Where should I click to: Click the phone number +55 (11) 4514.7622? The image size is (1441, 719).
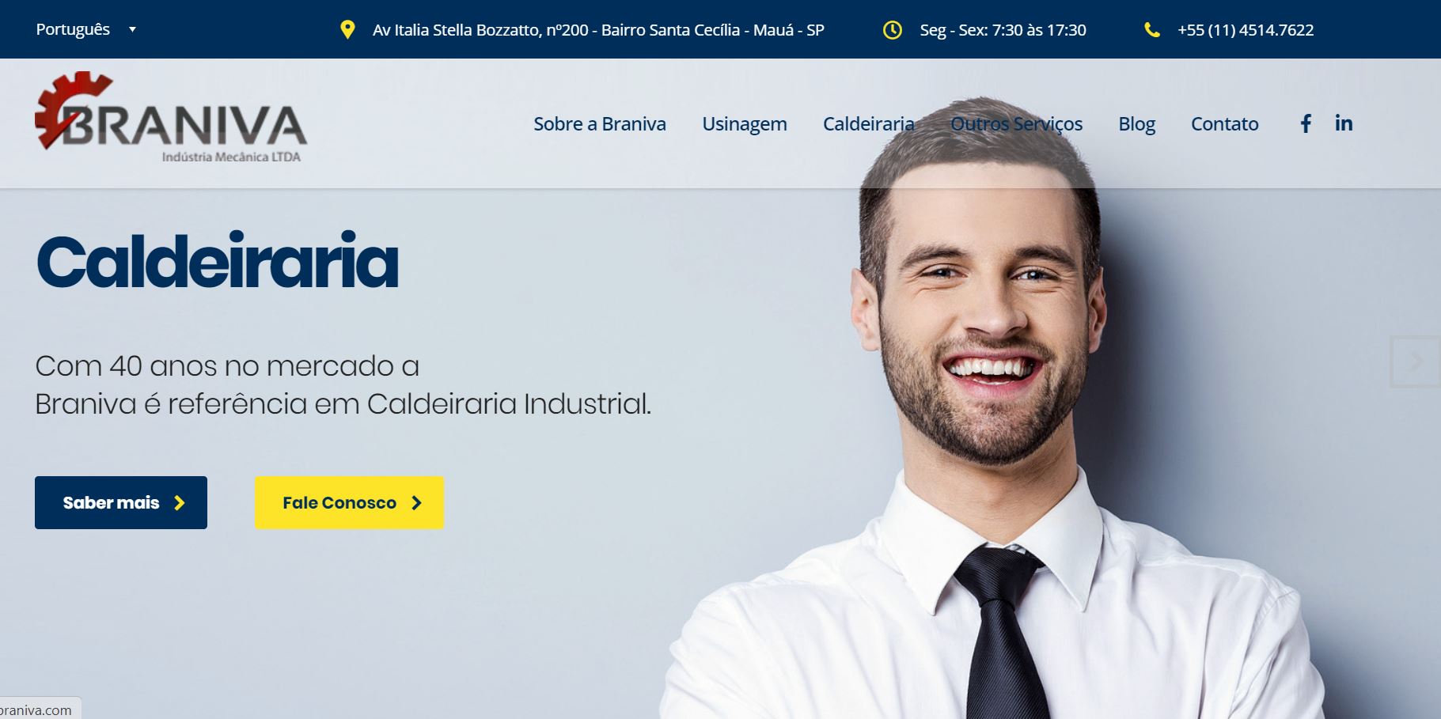[1246, 30]
